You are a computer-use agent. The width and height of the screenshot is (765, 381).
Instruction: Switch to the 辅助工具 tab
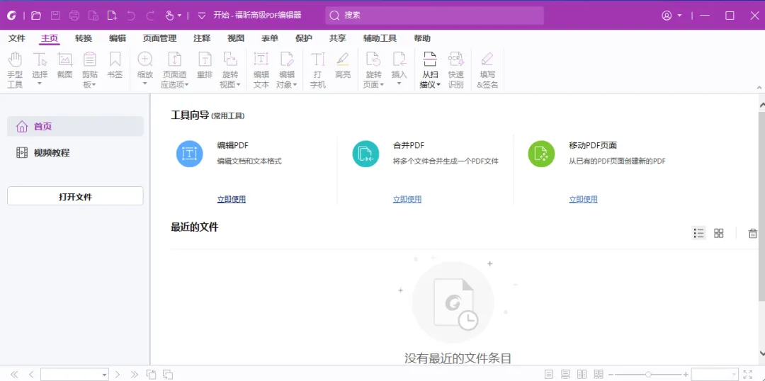click(380, 38)
